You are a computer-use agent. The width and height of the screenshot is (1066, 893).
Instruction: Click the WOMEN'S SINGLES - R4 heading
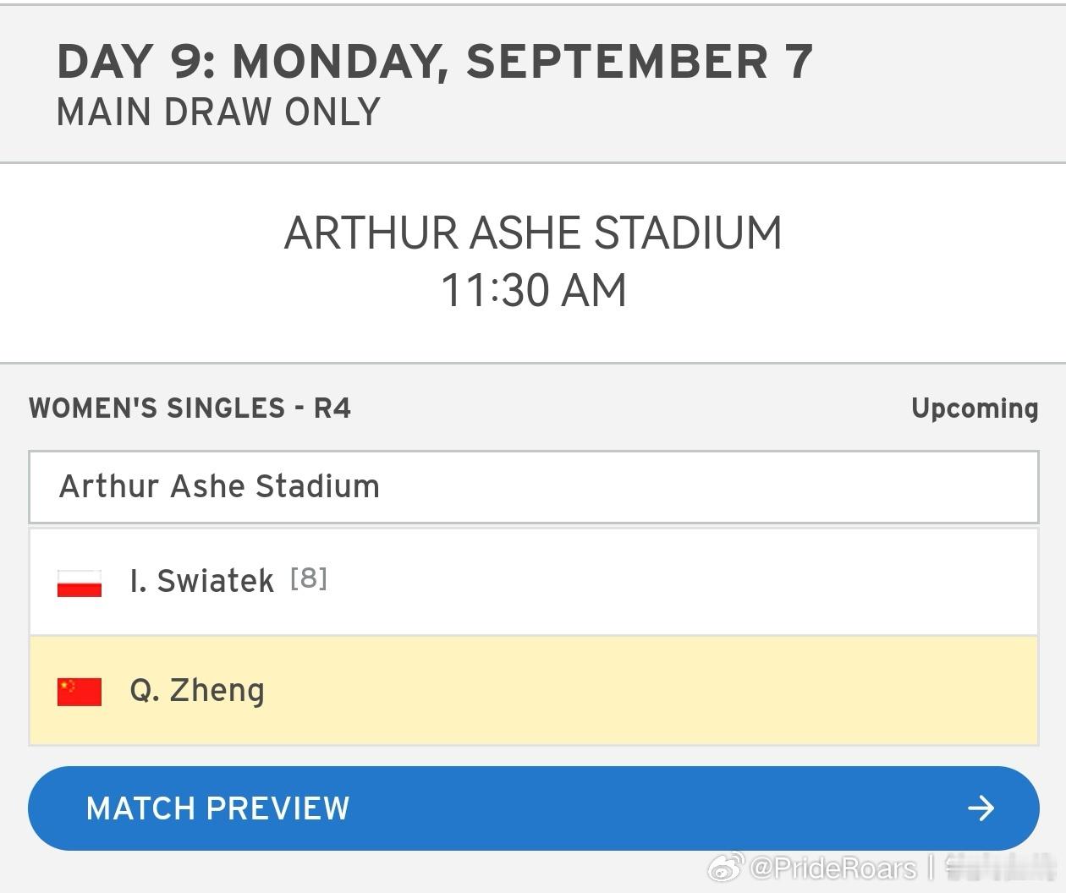coord(190,408)
